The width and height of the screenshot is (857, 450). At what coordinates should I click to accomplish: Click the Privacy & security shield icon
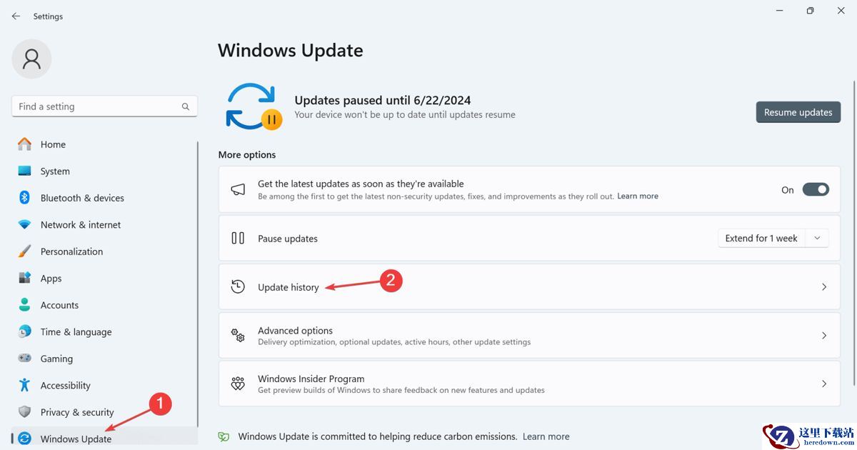[x=25, y=412]
